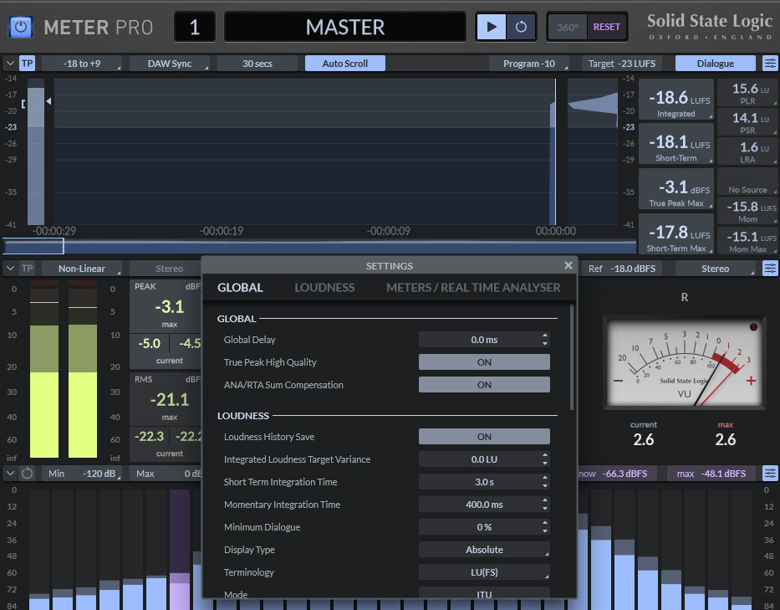Image resolution: width=780 pixels, height=610 pixels.
Task: Decrease Integrated Loudness Target Variance stepper
Action: pos(545,463)
